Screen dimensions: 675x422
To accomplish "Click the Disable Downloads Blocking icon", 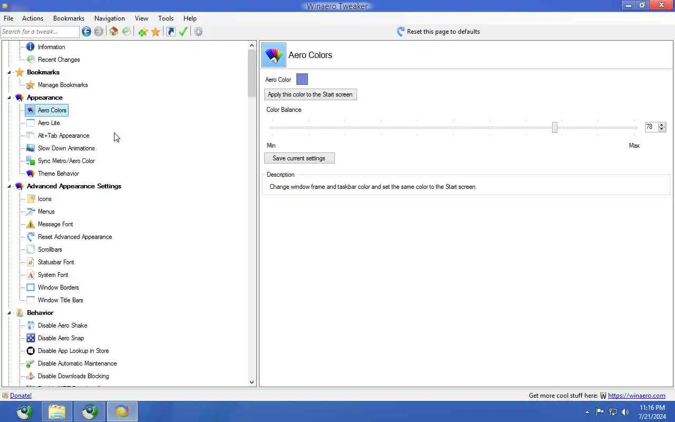I will click(31, 376).
